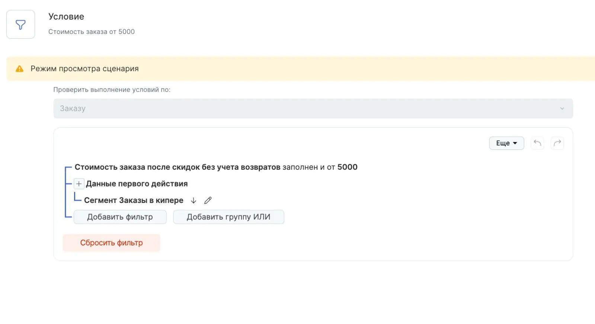Screen dimensions: 595x324
Task: Click the Режим просмотра сценария banner
Action: (x=300, y=69)
